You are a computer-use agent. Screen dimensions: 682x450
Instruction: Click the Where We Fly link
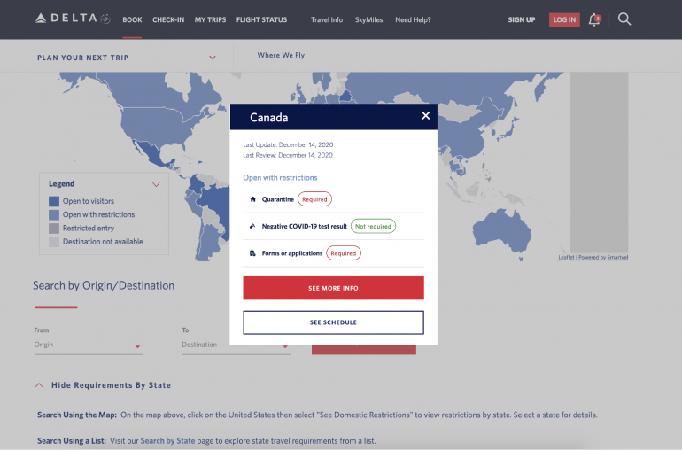pyautogui.click(x=281, y=56)
